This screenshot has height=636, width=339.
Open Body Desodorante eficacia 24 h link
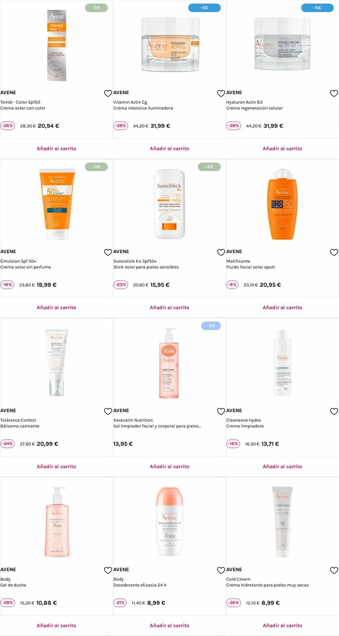140,582
